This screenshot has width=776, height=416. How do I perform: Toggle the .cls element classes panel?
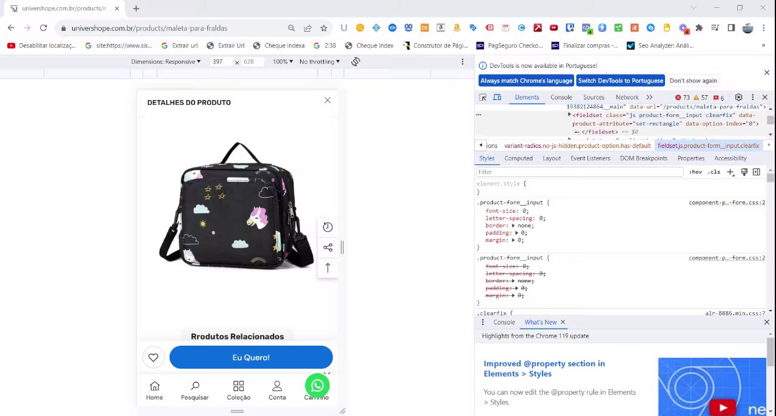[x=714, y=172]
